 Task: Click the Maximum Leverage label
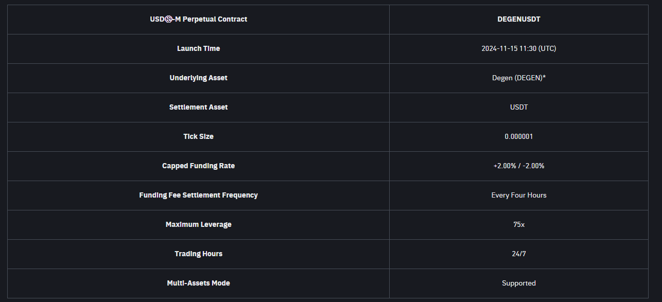[198, 224]
